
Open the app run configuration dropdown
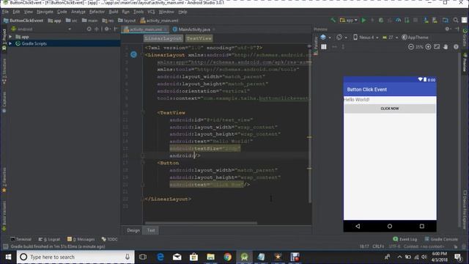(349, 21)
